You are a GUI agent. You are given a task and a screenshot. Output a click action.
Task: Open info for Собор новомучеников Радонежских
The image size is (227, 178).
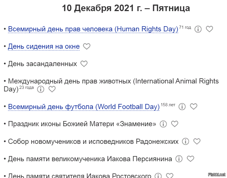(185, 141)
